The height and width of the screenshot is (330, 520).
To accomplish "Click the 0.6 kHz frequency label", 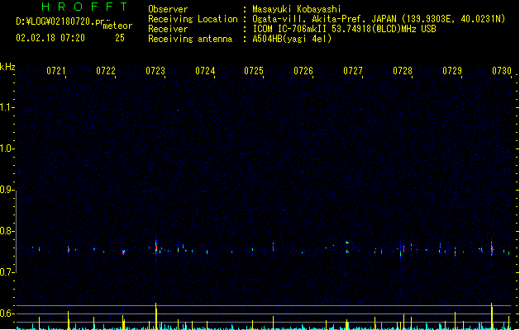I will (x=7, y=313).
